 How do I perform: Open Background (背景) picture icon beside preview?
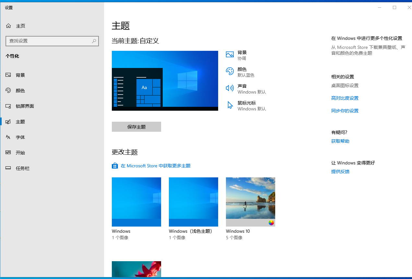point(230,55)
